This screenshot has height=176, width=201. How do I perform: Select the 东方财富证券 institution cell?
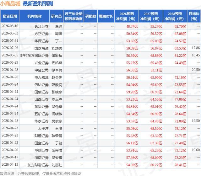tap(38, 165)
